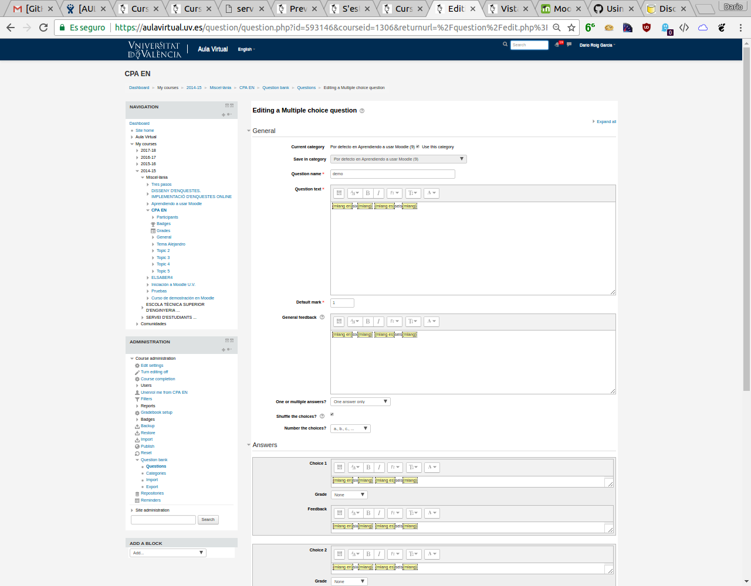Open font colour menu in Question text editor
This screenshot has width=751, height=586.
(x=431, y=193)
